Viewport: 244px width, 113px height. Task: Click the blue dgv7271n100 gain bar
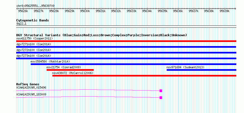(126, 47)
